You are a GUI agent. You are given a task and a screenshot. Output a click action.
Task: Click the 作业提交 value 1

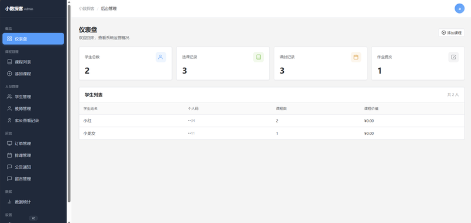380,71
